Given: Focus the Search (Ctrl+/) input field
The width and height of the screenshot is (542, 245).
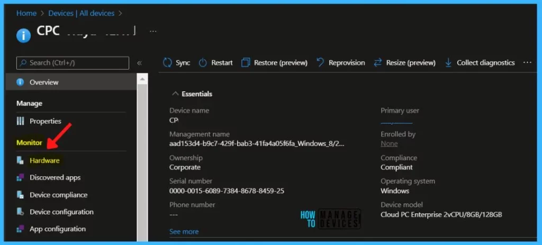Looking at the screenshot, I should (x=73, y=63).
